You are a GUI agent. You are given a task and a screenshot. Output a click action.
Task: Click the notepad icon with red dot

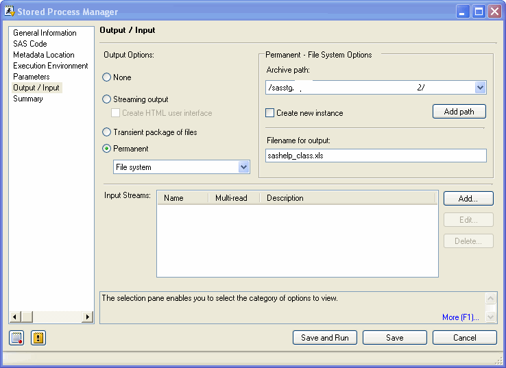(16, 338)
